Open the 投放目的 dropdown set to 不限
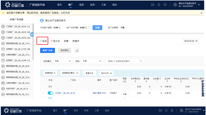The height and width of the screenshot is (115, 206). pyautogui.click(x=63, y=61)
